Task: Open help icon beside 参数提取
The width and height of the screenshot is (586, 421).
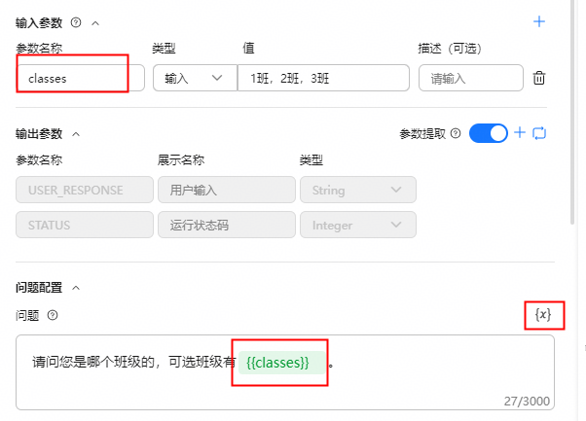Action: pos(456,133)
